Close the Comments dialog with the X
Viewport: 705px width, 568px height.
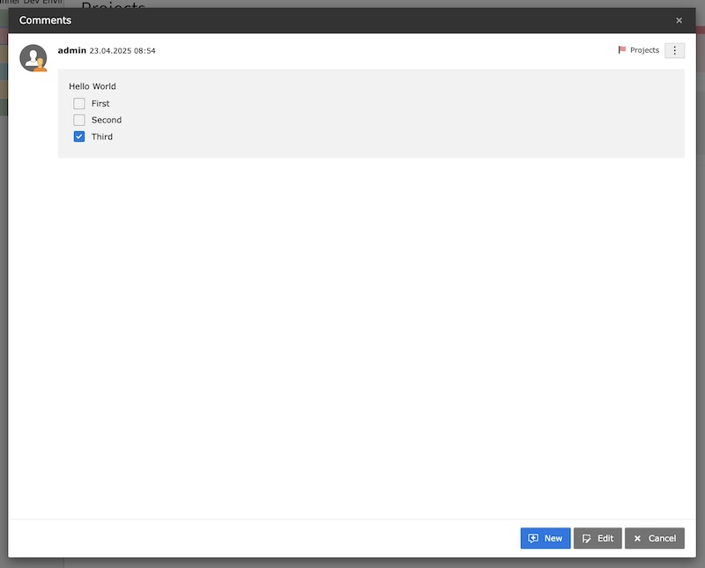(679, 20)
